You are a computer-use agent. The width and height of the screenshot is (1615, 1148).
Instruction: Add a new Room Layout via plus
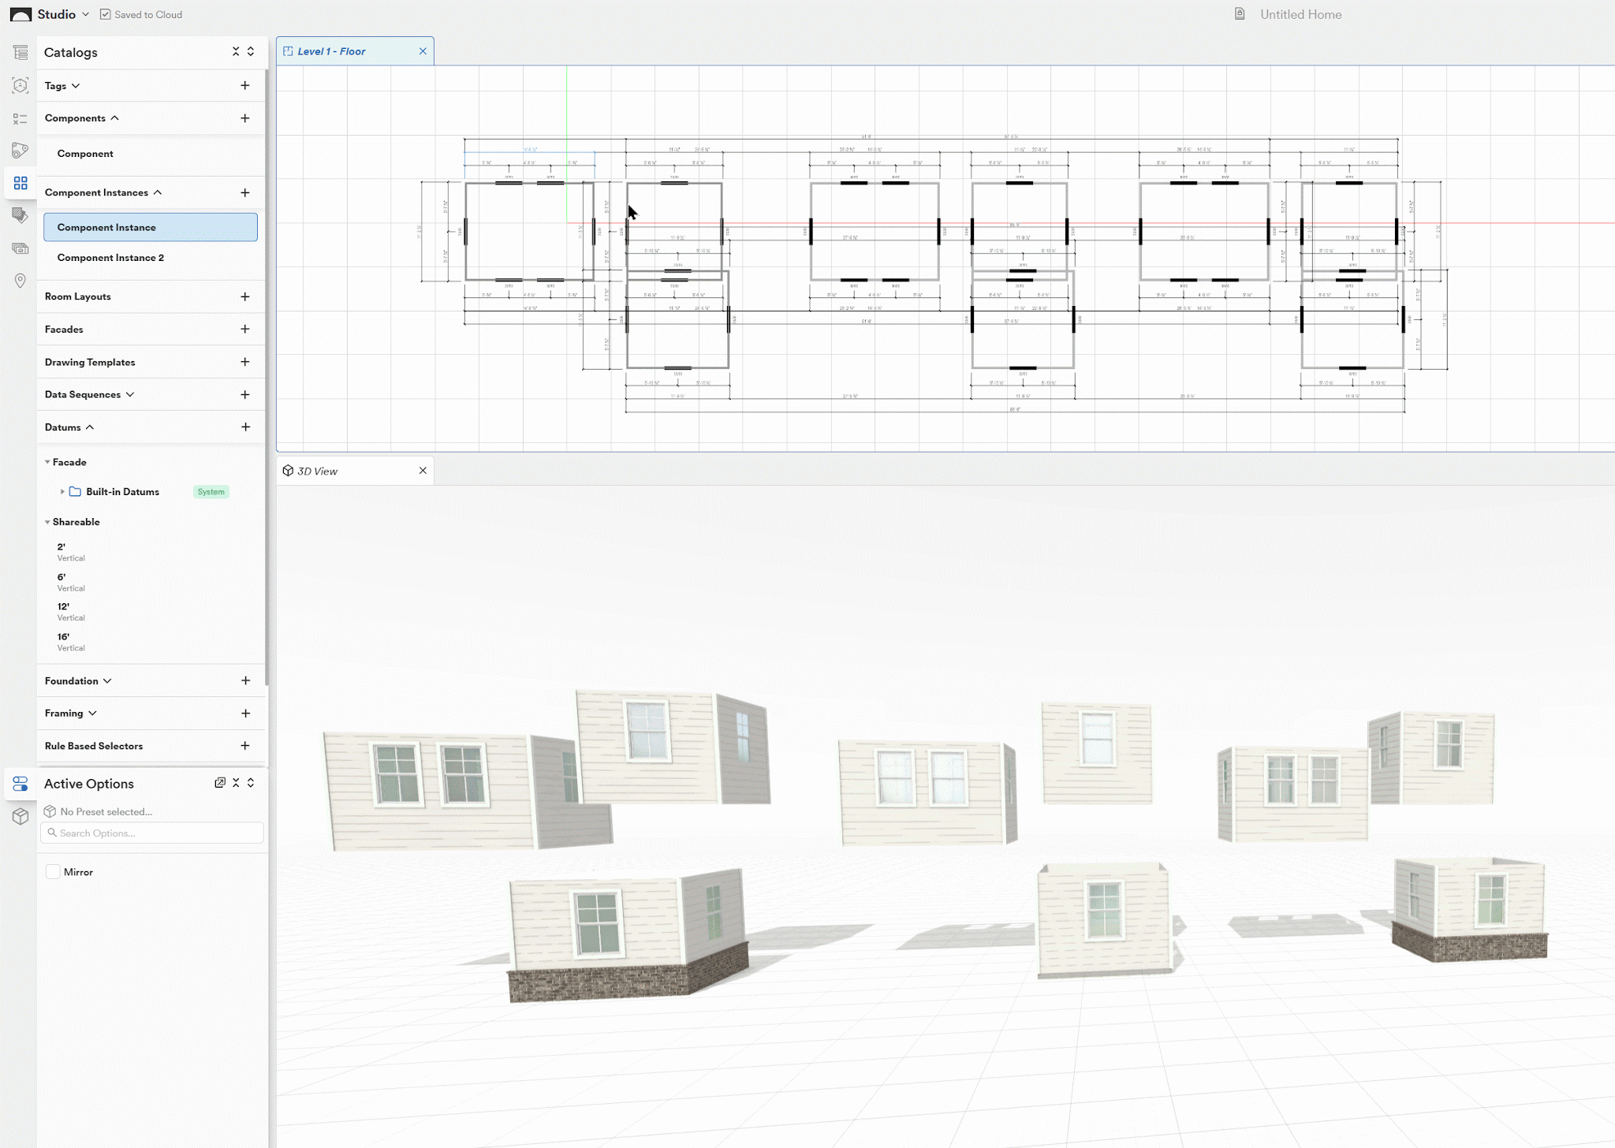coord(244,296)
